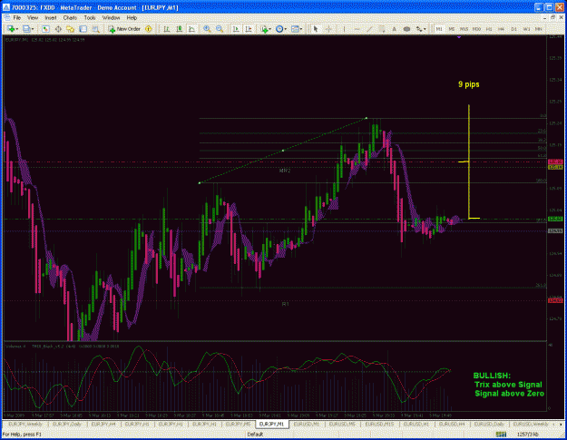Select the 'BULLISH:' text label
This screenshot has width=567, height=440.
[492, 376]
